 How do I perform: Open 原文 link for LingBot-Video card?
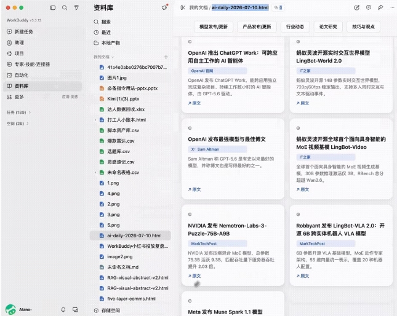click(x=303, y=189)
